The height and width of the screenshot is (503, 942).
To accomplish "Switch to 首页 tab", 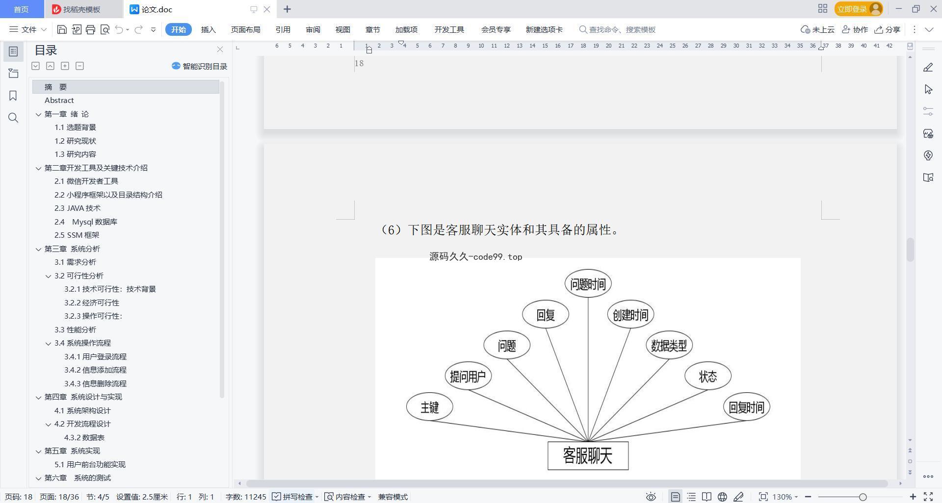I will coord(21,9).
